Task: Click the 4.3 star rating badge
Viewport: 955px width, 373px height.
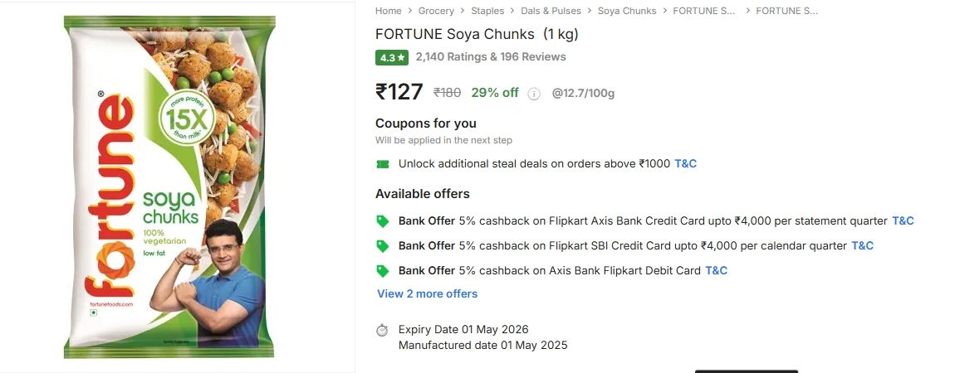Action: pyautogui.click(x=392, y=57)
